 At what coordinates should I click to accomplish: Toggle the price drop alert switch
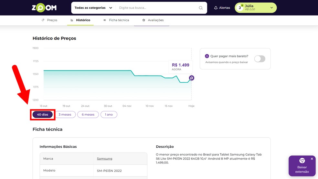[x=260, y=59]
